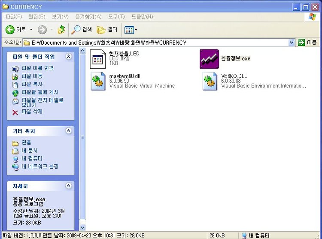The image size is (322, 239).
Task: Select the 현재환율.LED file icon
Action: pyautogui.click(x=98, y=59)
